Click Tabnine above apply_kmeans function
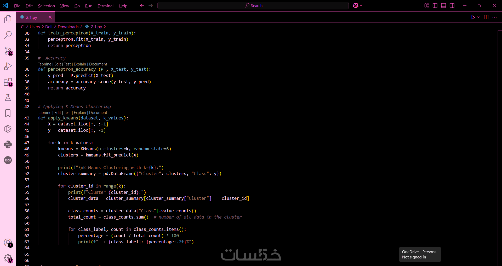Viewport: 502px width, 266px height. click(x=44, y=113)
